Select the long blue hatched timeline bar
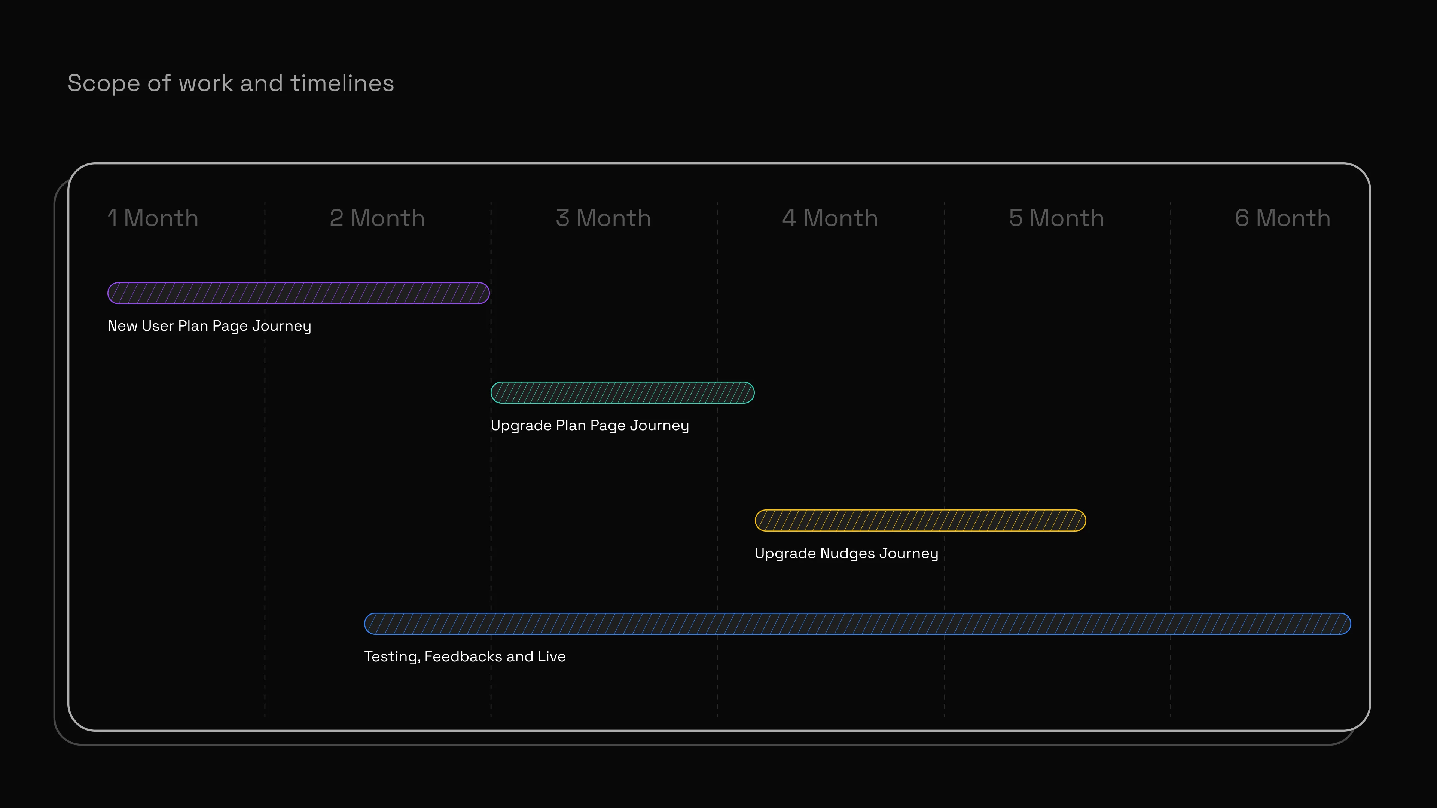Viewport: 1437px width, 808px height. pyautogui.click(x=857, y=624)
